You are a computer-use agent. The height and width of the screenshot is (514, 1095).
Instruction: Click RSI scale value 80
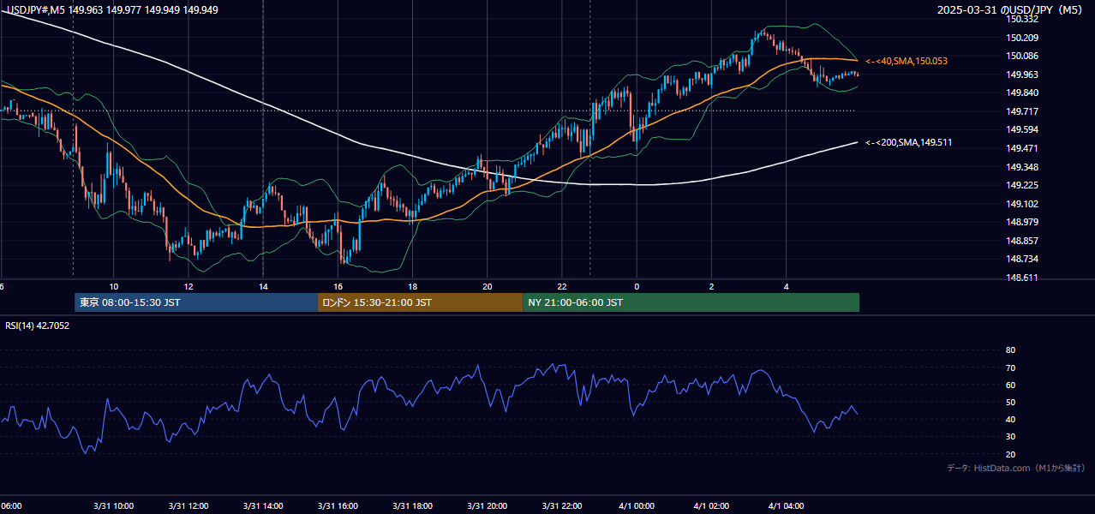[1010, 350]
